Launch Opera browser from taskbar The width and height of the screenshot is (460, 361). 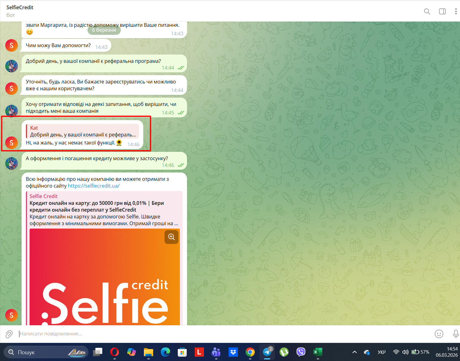tap(115, 352)
